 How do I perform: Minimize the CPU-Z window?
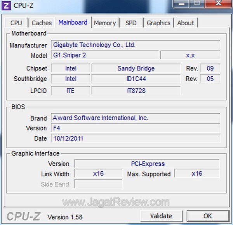tap(181, 4)
